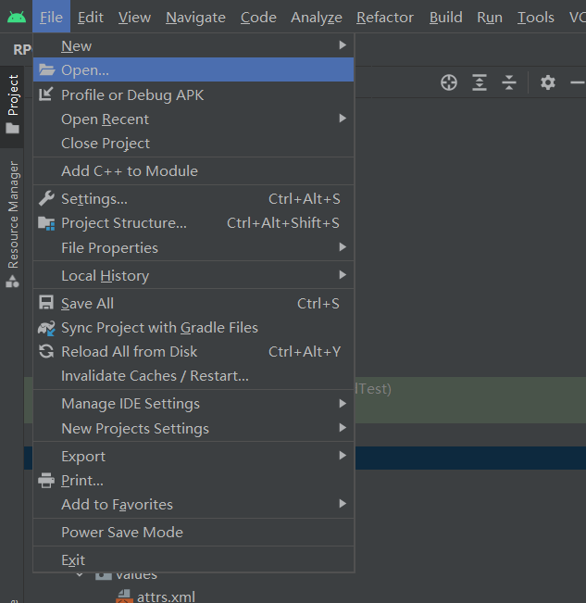Collapse the values folder tree node

pos(80,575)
